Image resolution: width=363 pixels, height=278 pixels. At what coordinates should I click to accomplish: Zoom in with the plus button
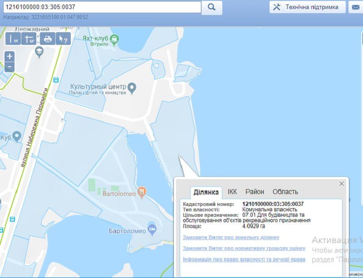tap(10, 57)
